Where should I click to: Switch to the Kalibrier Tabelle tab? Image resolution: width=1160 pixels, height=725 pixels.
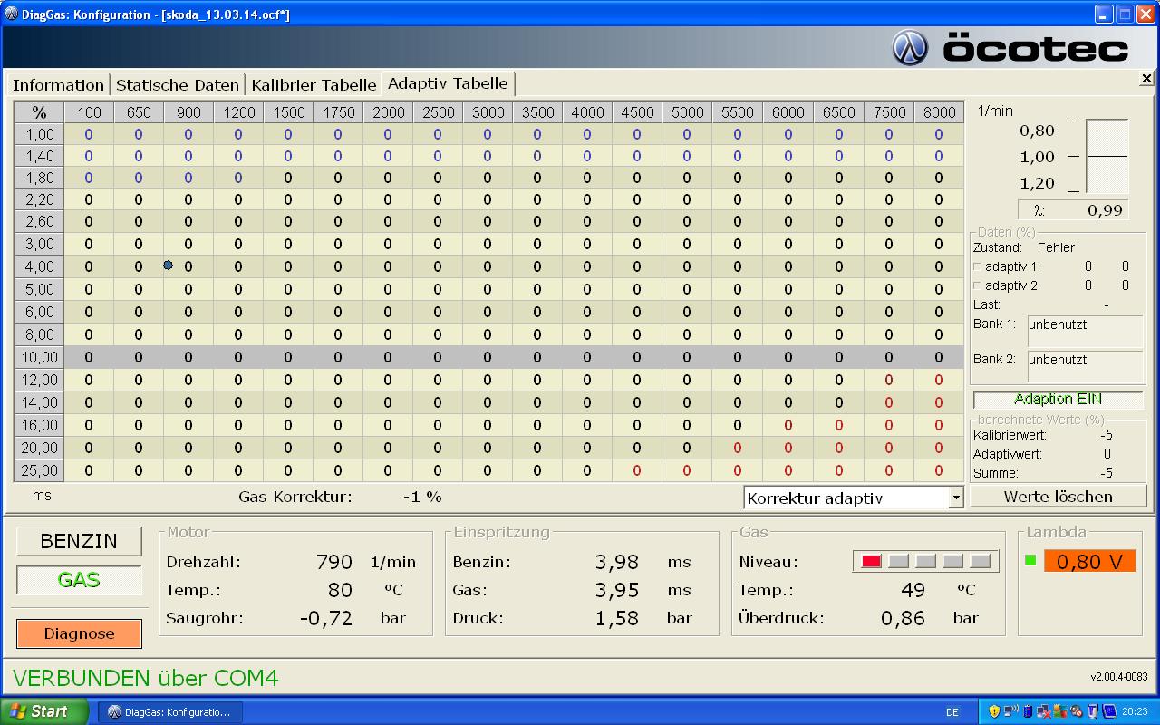(x=314, y=85)
